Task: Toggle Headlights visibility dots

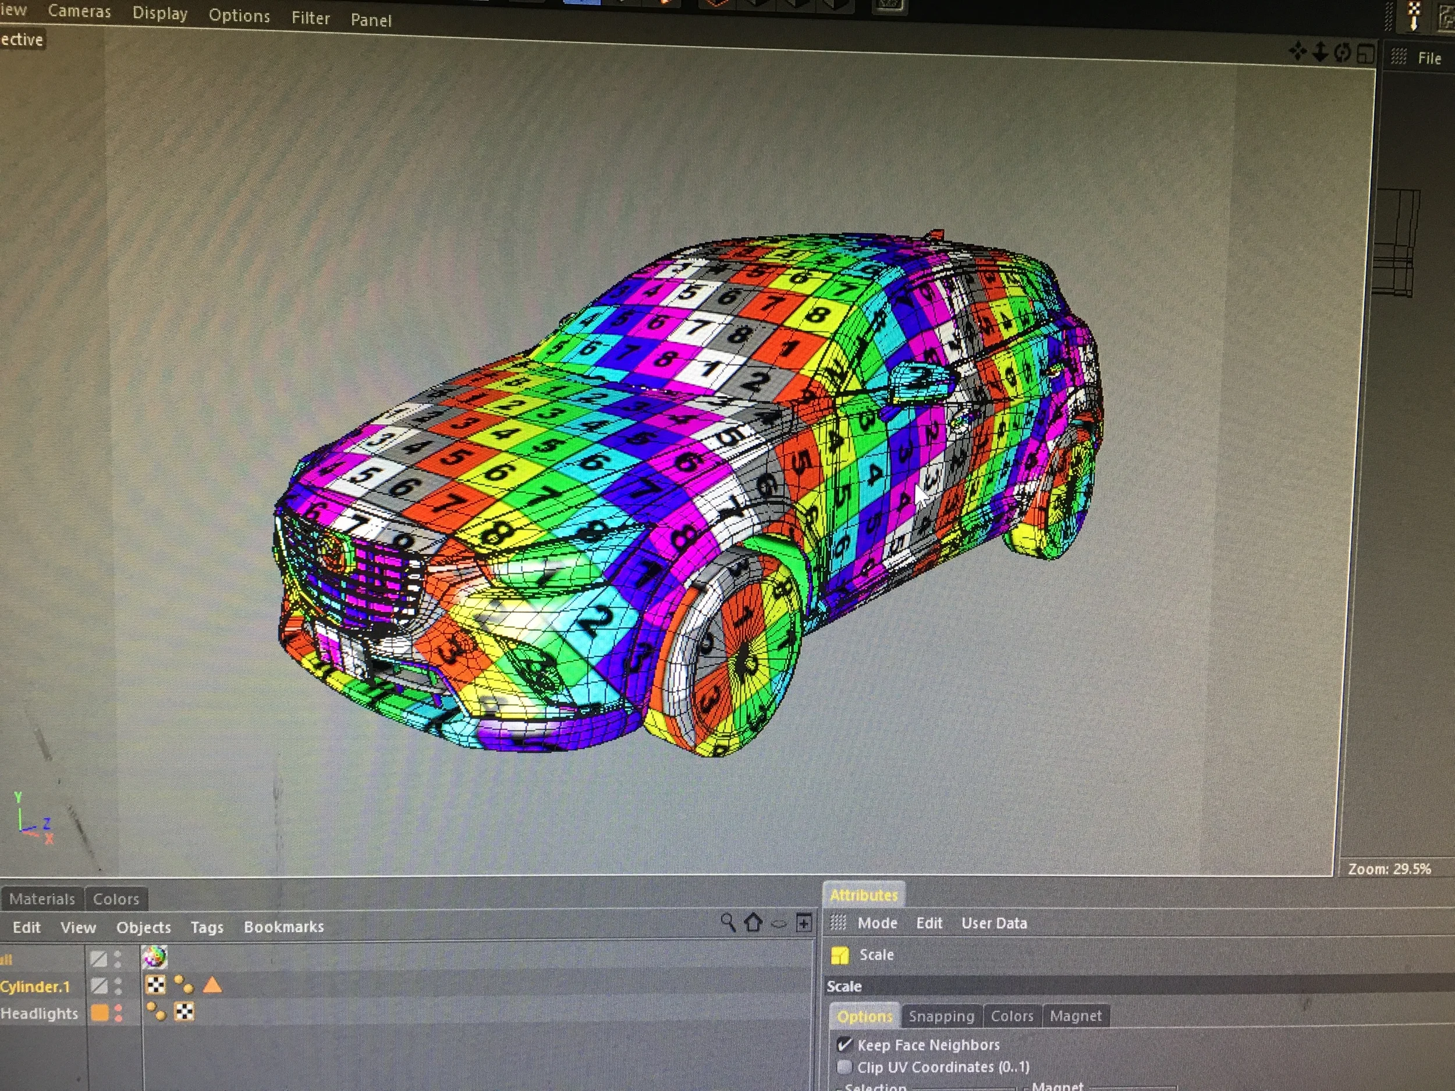Action: (118, 1013)
